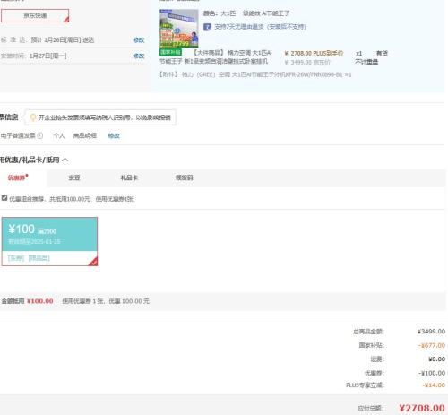Modify the 1月27日 installation time
This screenshot has width=448, height=415.
pyautogui.click(x=139, y=56)
